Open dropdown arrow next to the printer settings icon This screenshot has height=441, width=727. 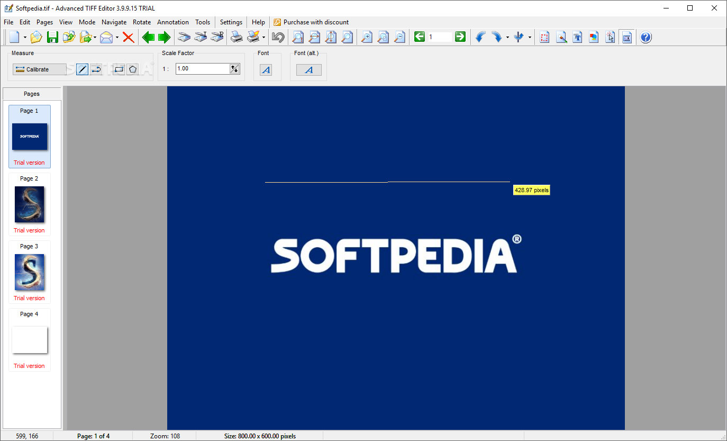[263, 38]
